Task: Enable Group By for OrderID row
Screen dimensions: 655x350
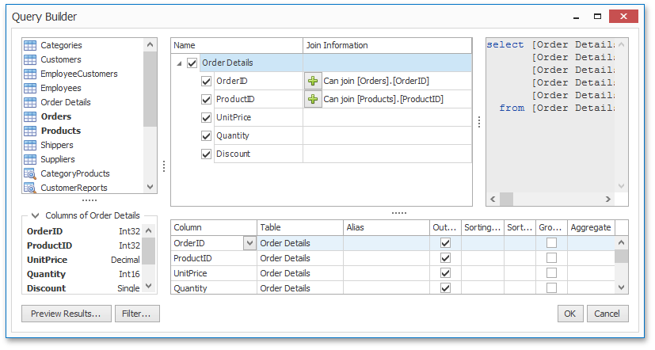Action: pyautogui.click(x=552, y=243)
